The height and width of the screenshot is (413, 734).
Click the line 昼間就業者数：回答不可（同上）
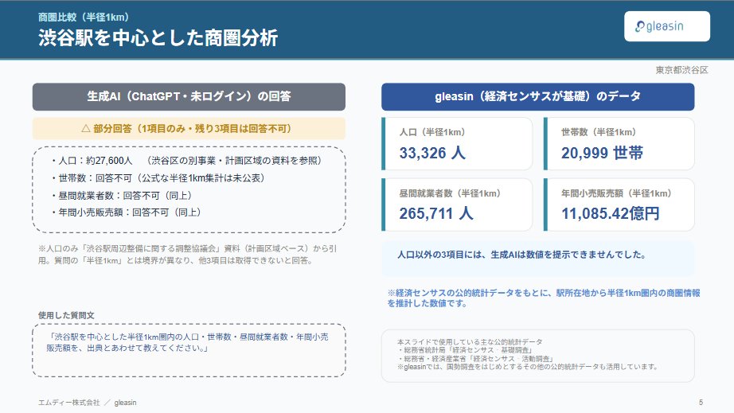point(123,195)
